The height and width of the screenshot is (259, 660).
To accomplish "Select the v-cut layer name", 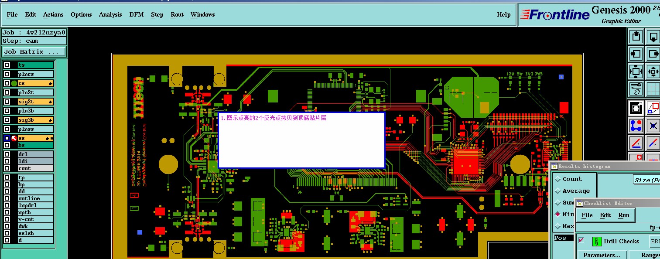I will [x=36, y=219].
